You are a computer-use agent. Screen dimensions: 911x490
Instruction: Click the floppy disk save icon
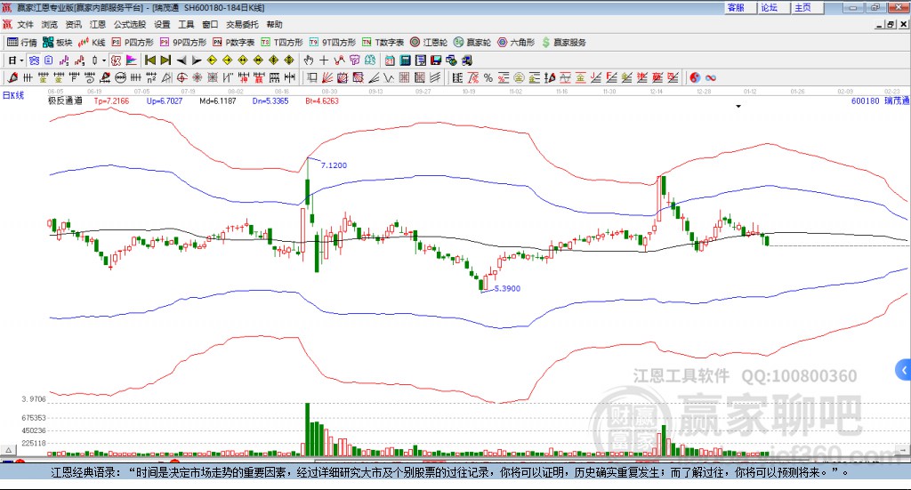point(436,60)
